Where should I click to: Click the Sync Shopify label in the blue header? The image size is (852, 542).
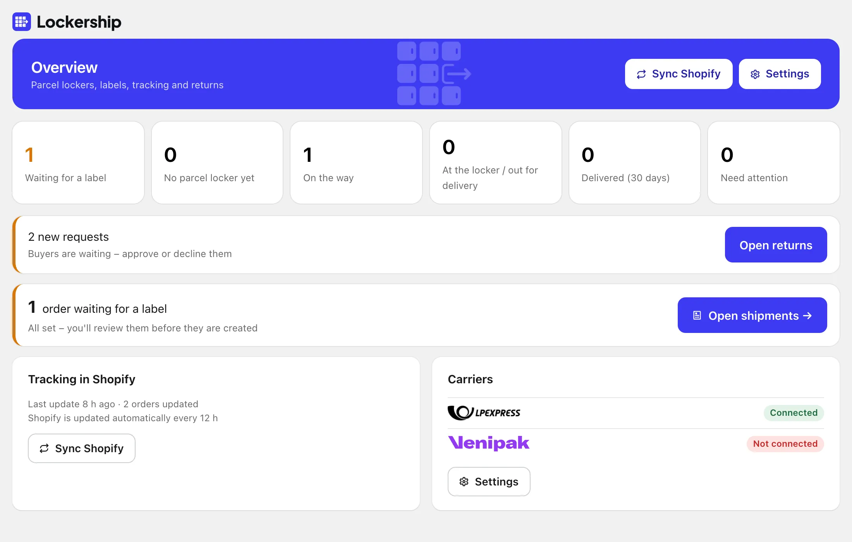tap(686, 74)
